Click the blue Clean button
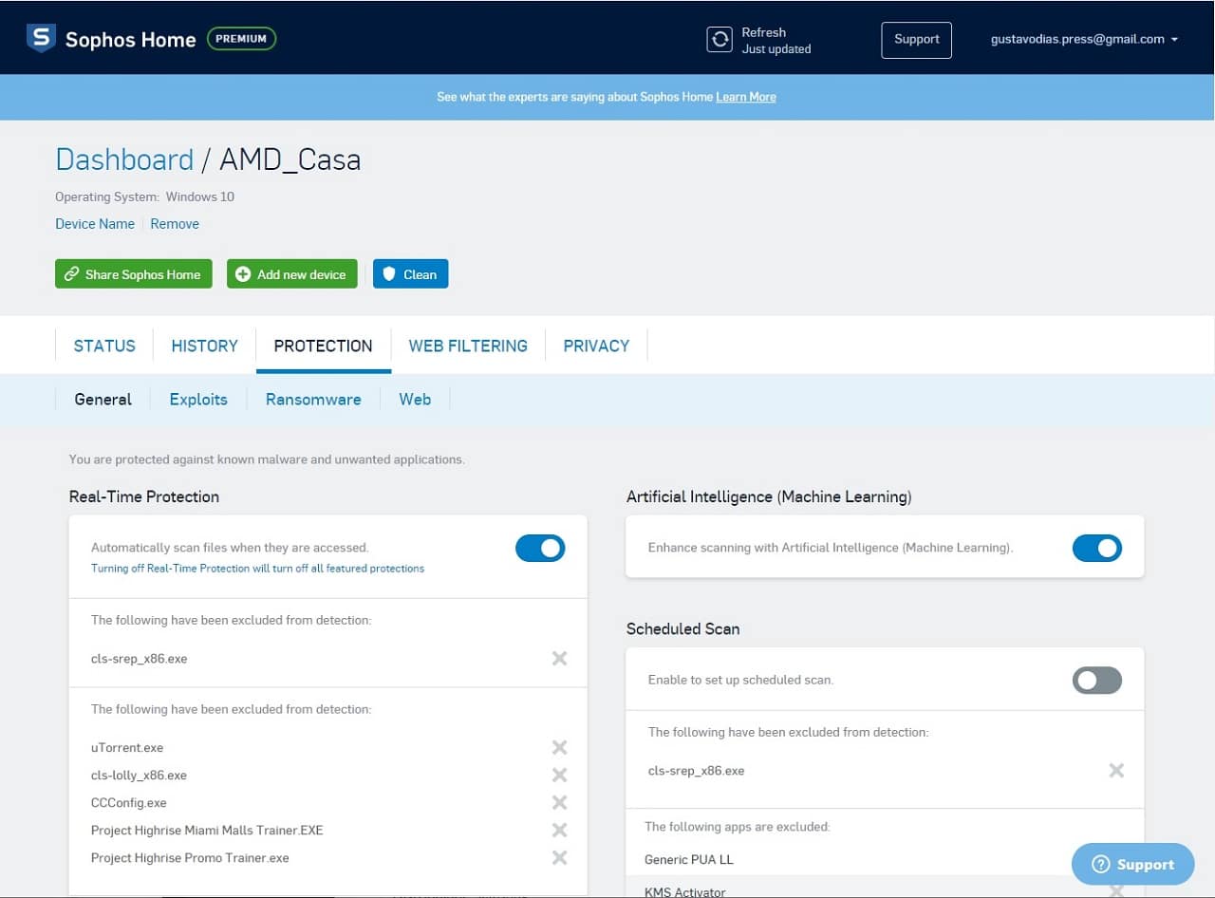The width and height of the screenshot is (1215, 898). tap(410, 274)
